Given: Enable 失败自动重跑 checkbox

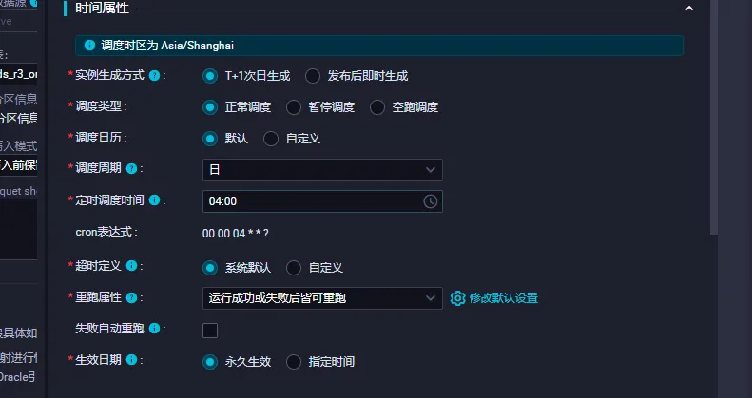Looking at the screenshot, I should click(x=210, y=331).
